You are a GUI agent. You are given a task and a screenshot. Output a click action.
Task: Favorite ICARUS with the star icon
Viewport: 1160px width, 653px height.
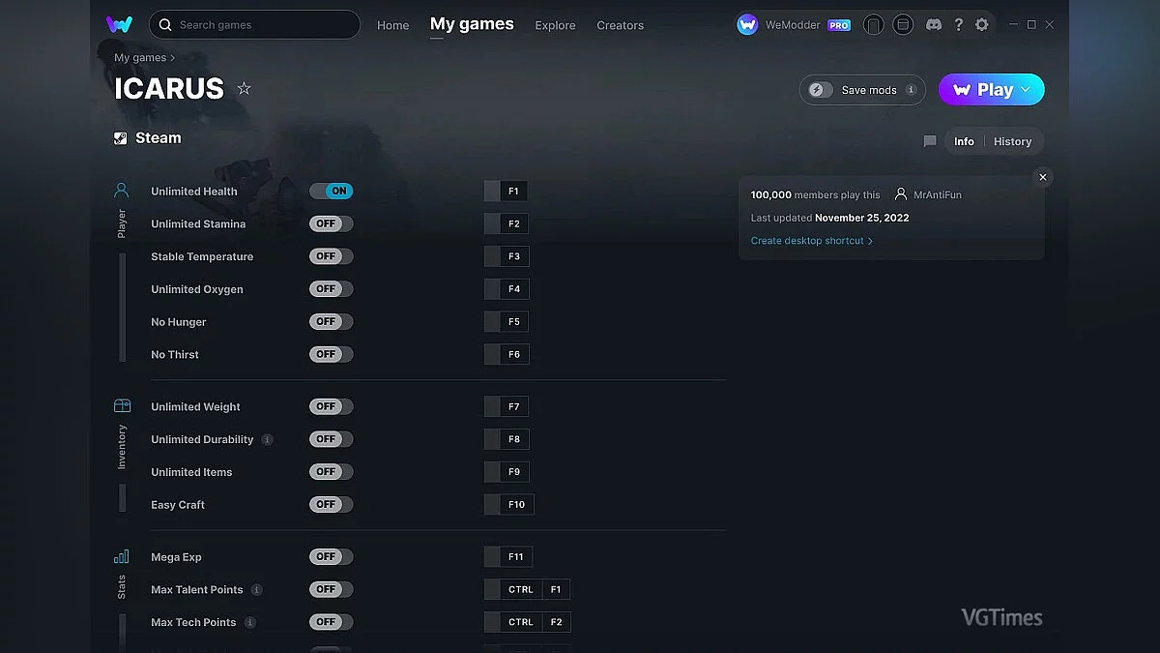click(245, 89)
